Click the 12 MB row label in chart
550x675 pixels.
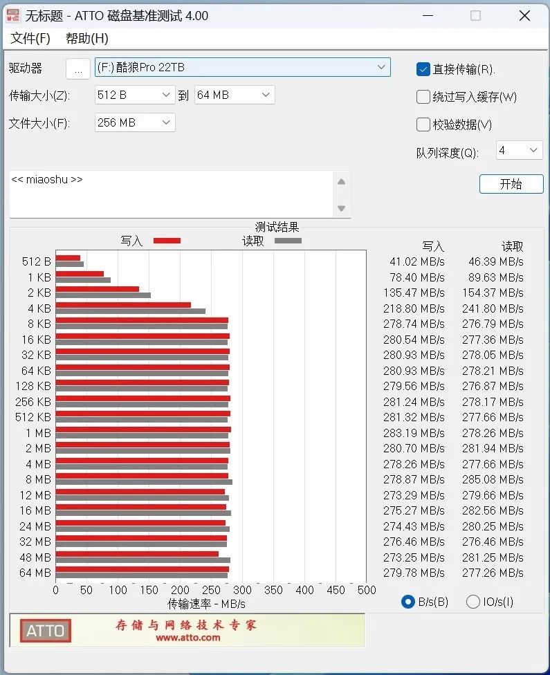(x=35, y=495)
